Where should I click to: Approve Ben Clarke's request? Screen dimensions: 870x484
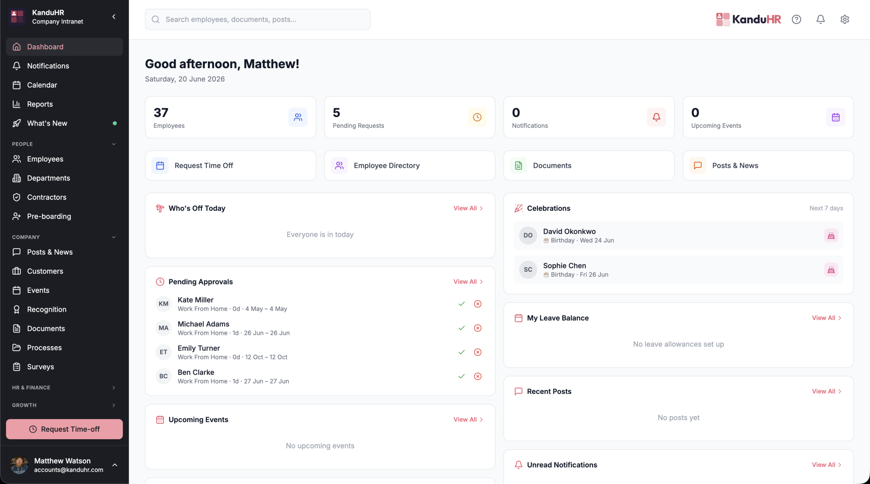462,376
